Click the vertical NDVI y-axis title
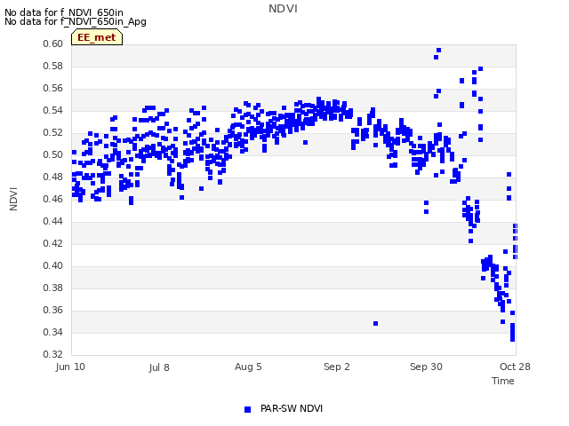The height and width of the screenshot is (426, 569). tap(13, 199)
